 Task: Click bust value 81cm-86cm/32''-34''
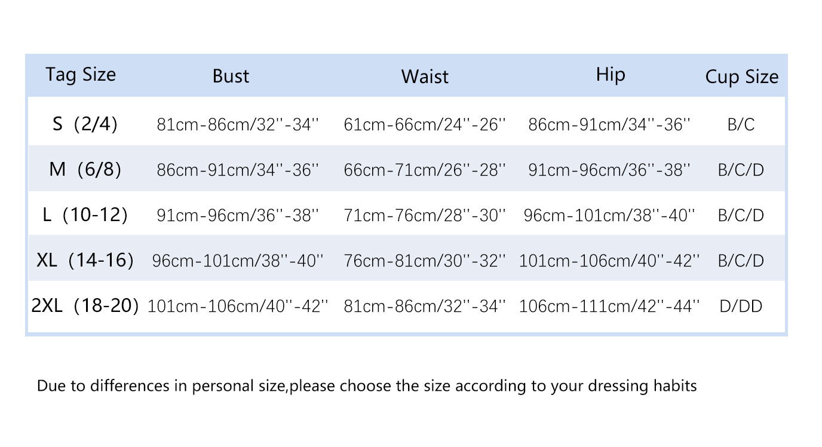pyautogui.click(x=238, y=124)
